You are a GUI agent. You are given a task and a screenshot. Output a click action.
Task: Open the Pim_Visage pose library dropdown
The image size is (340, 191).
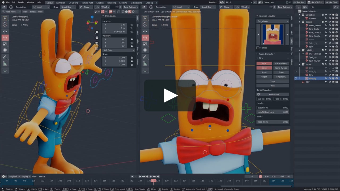pyautogui.click(x=273, y=21)
